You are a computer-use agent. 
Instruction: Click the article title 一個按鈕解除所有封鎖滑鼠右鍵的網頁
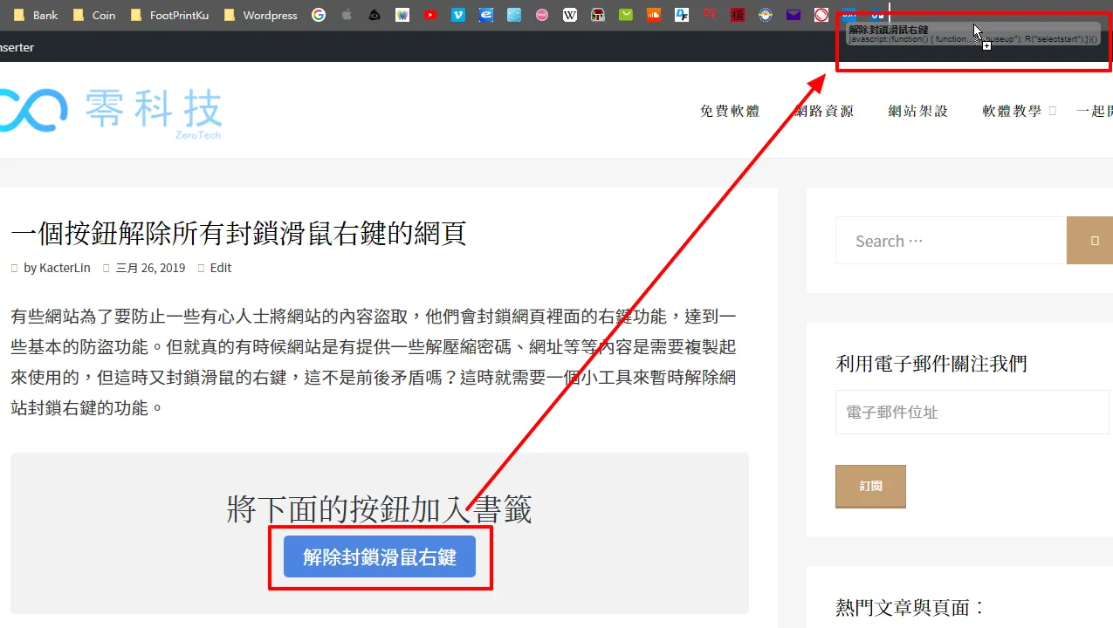click(x=238, y=233)
